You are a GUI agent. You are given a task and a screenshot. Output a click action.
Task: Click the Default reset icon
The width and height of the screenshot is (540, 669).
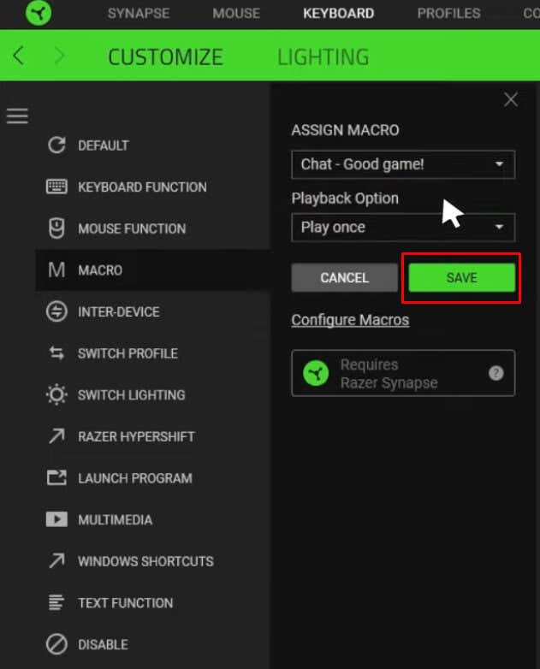pos(56,145)
